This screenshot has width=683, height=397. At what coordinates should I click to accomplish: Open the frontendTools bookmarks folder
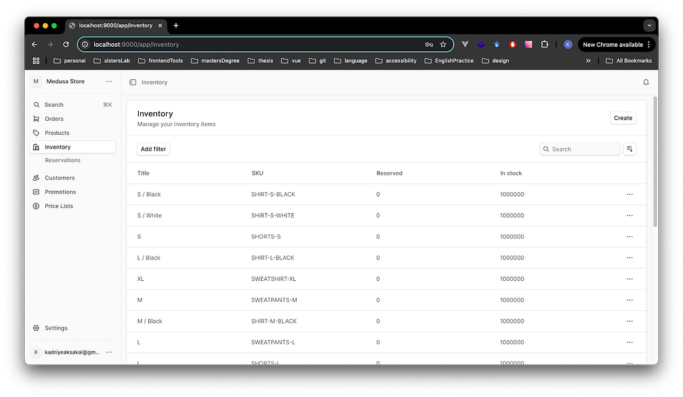click(x=161, y=61)
